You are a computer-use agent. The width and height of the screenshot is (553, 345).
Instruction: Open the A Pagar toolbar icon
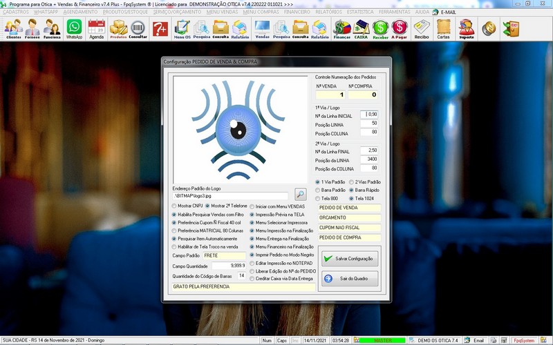tap(400, 29)
